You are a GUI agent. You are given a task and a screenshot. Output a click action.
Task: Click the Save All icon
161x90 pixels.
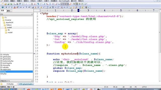11,4
